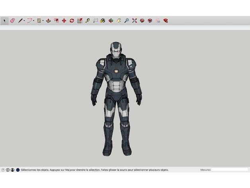Pick the Tape Measure tool

87,21
